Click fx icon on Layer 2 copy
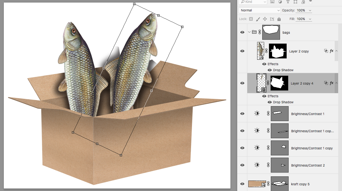The height and width of the screenshot is (191, 342). tap(332, 51)
